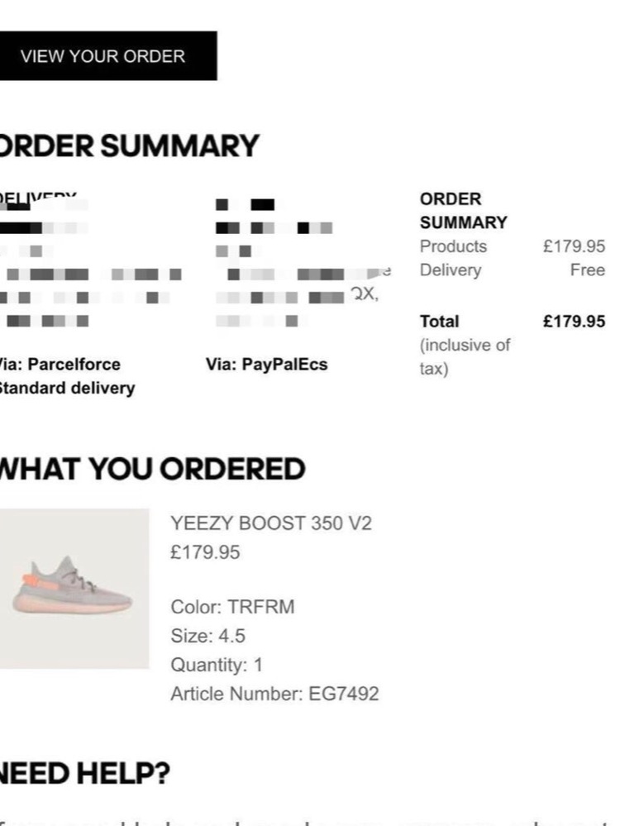Click the product price £179.95 under Yeezy title

pyautogui.click(x=205, y=552)
